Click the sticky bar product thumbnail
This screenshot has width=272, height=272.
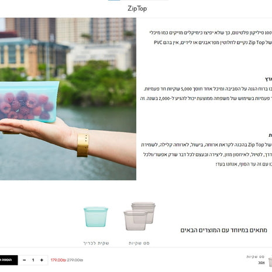[x=270, y=261]
